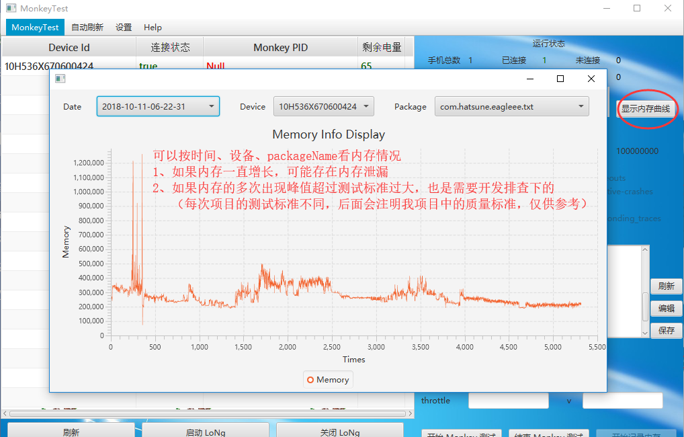
Task: Click down arrow of text area scrollbar
Action: pos(645,333)
